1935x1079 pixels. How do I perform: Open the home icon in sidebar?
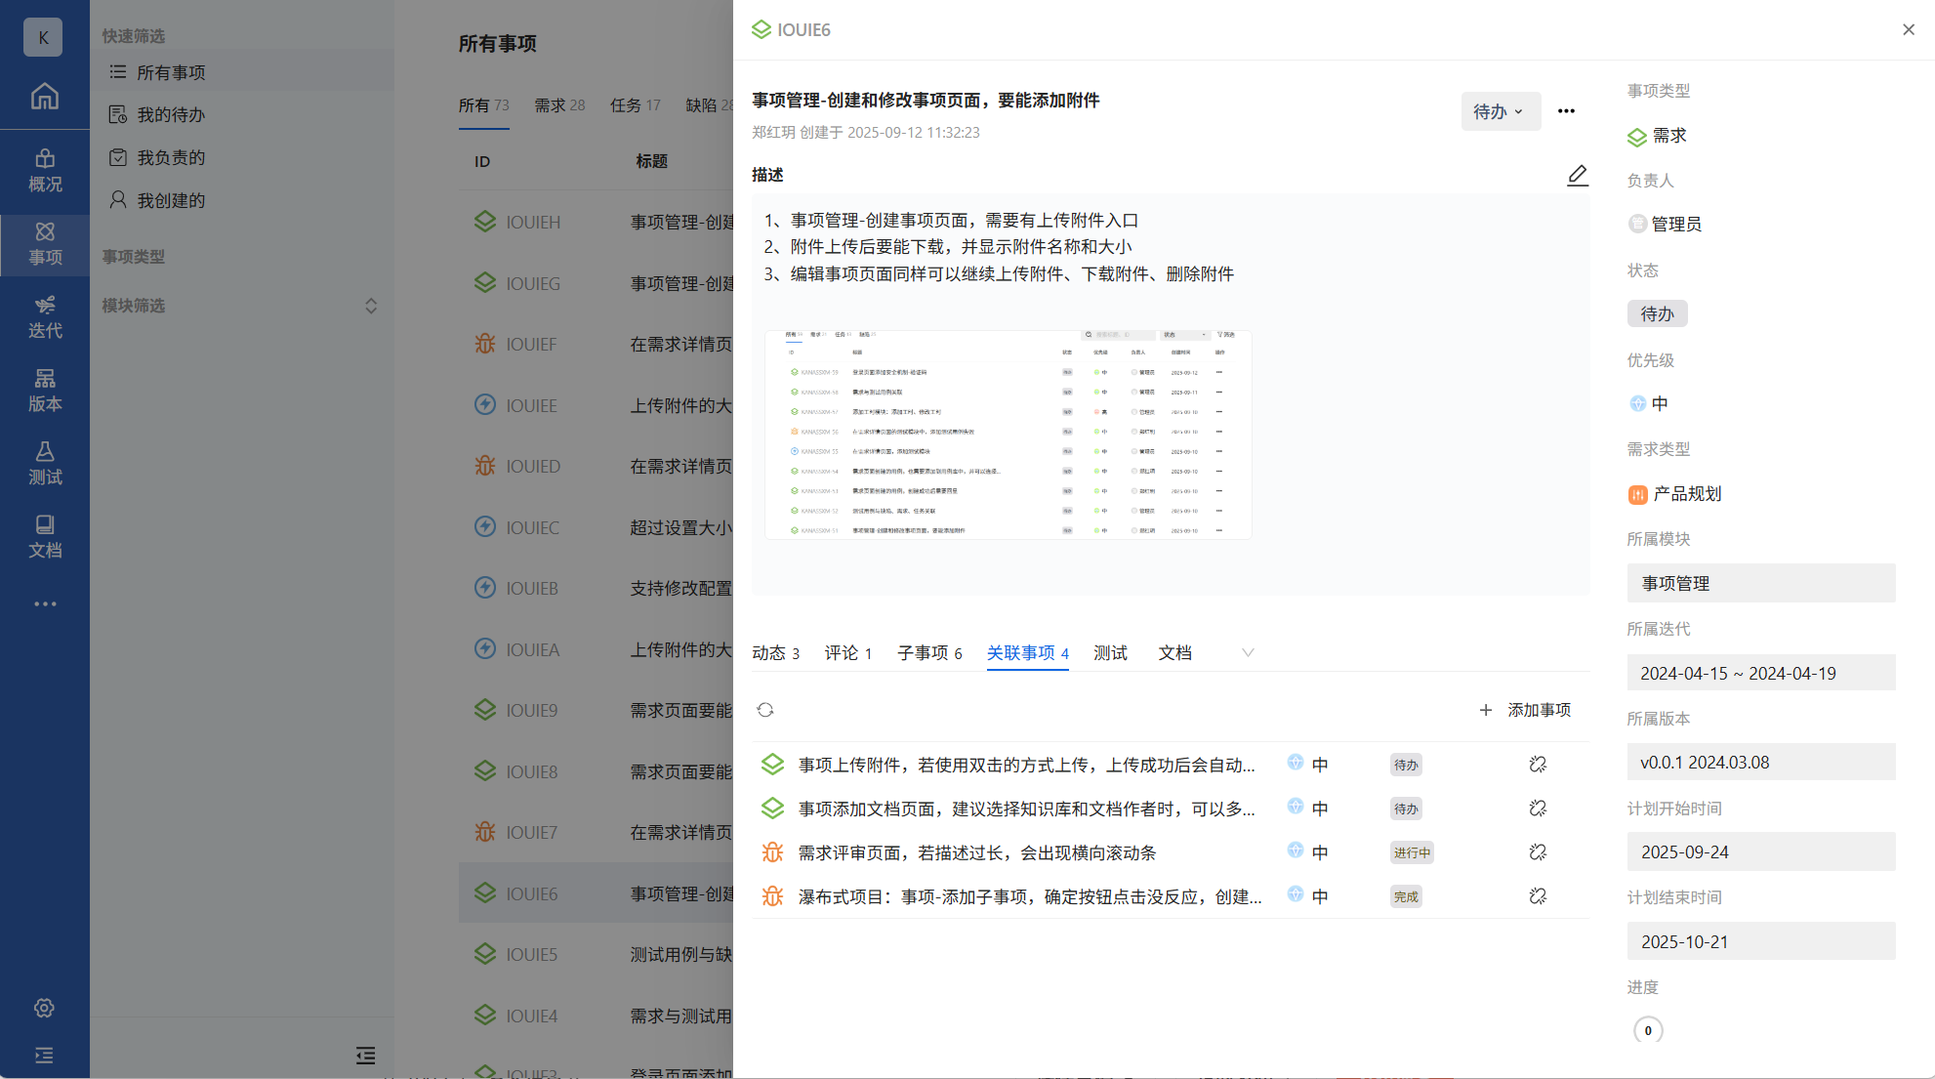44,97
